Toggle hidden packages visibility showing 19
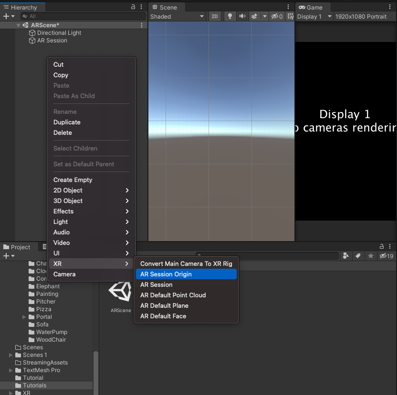The width and height of the screenshot is (397, 395). click(387, 256)
